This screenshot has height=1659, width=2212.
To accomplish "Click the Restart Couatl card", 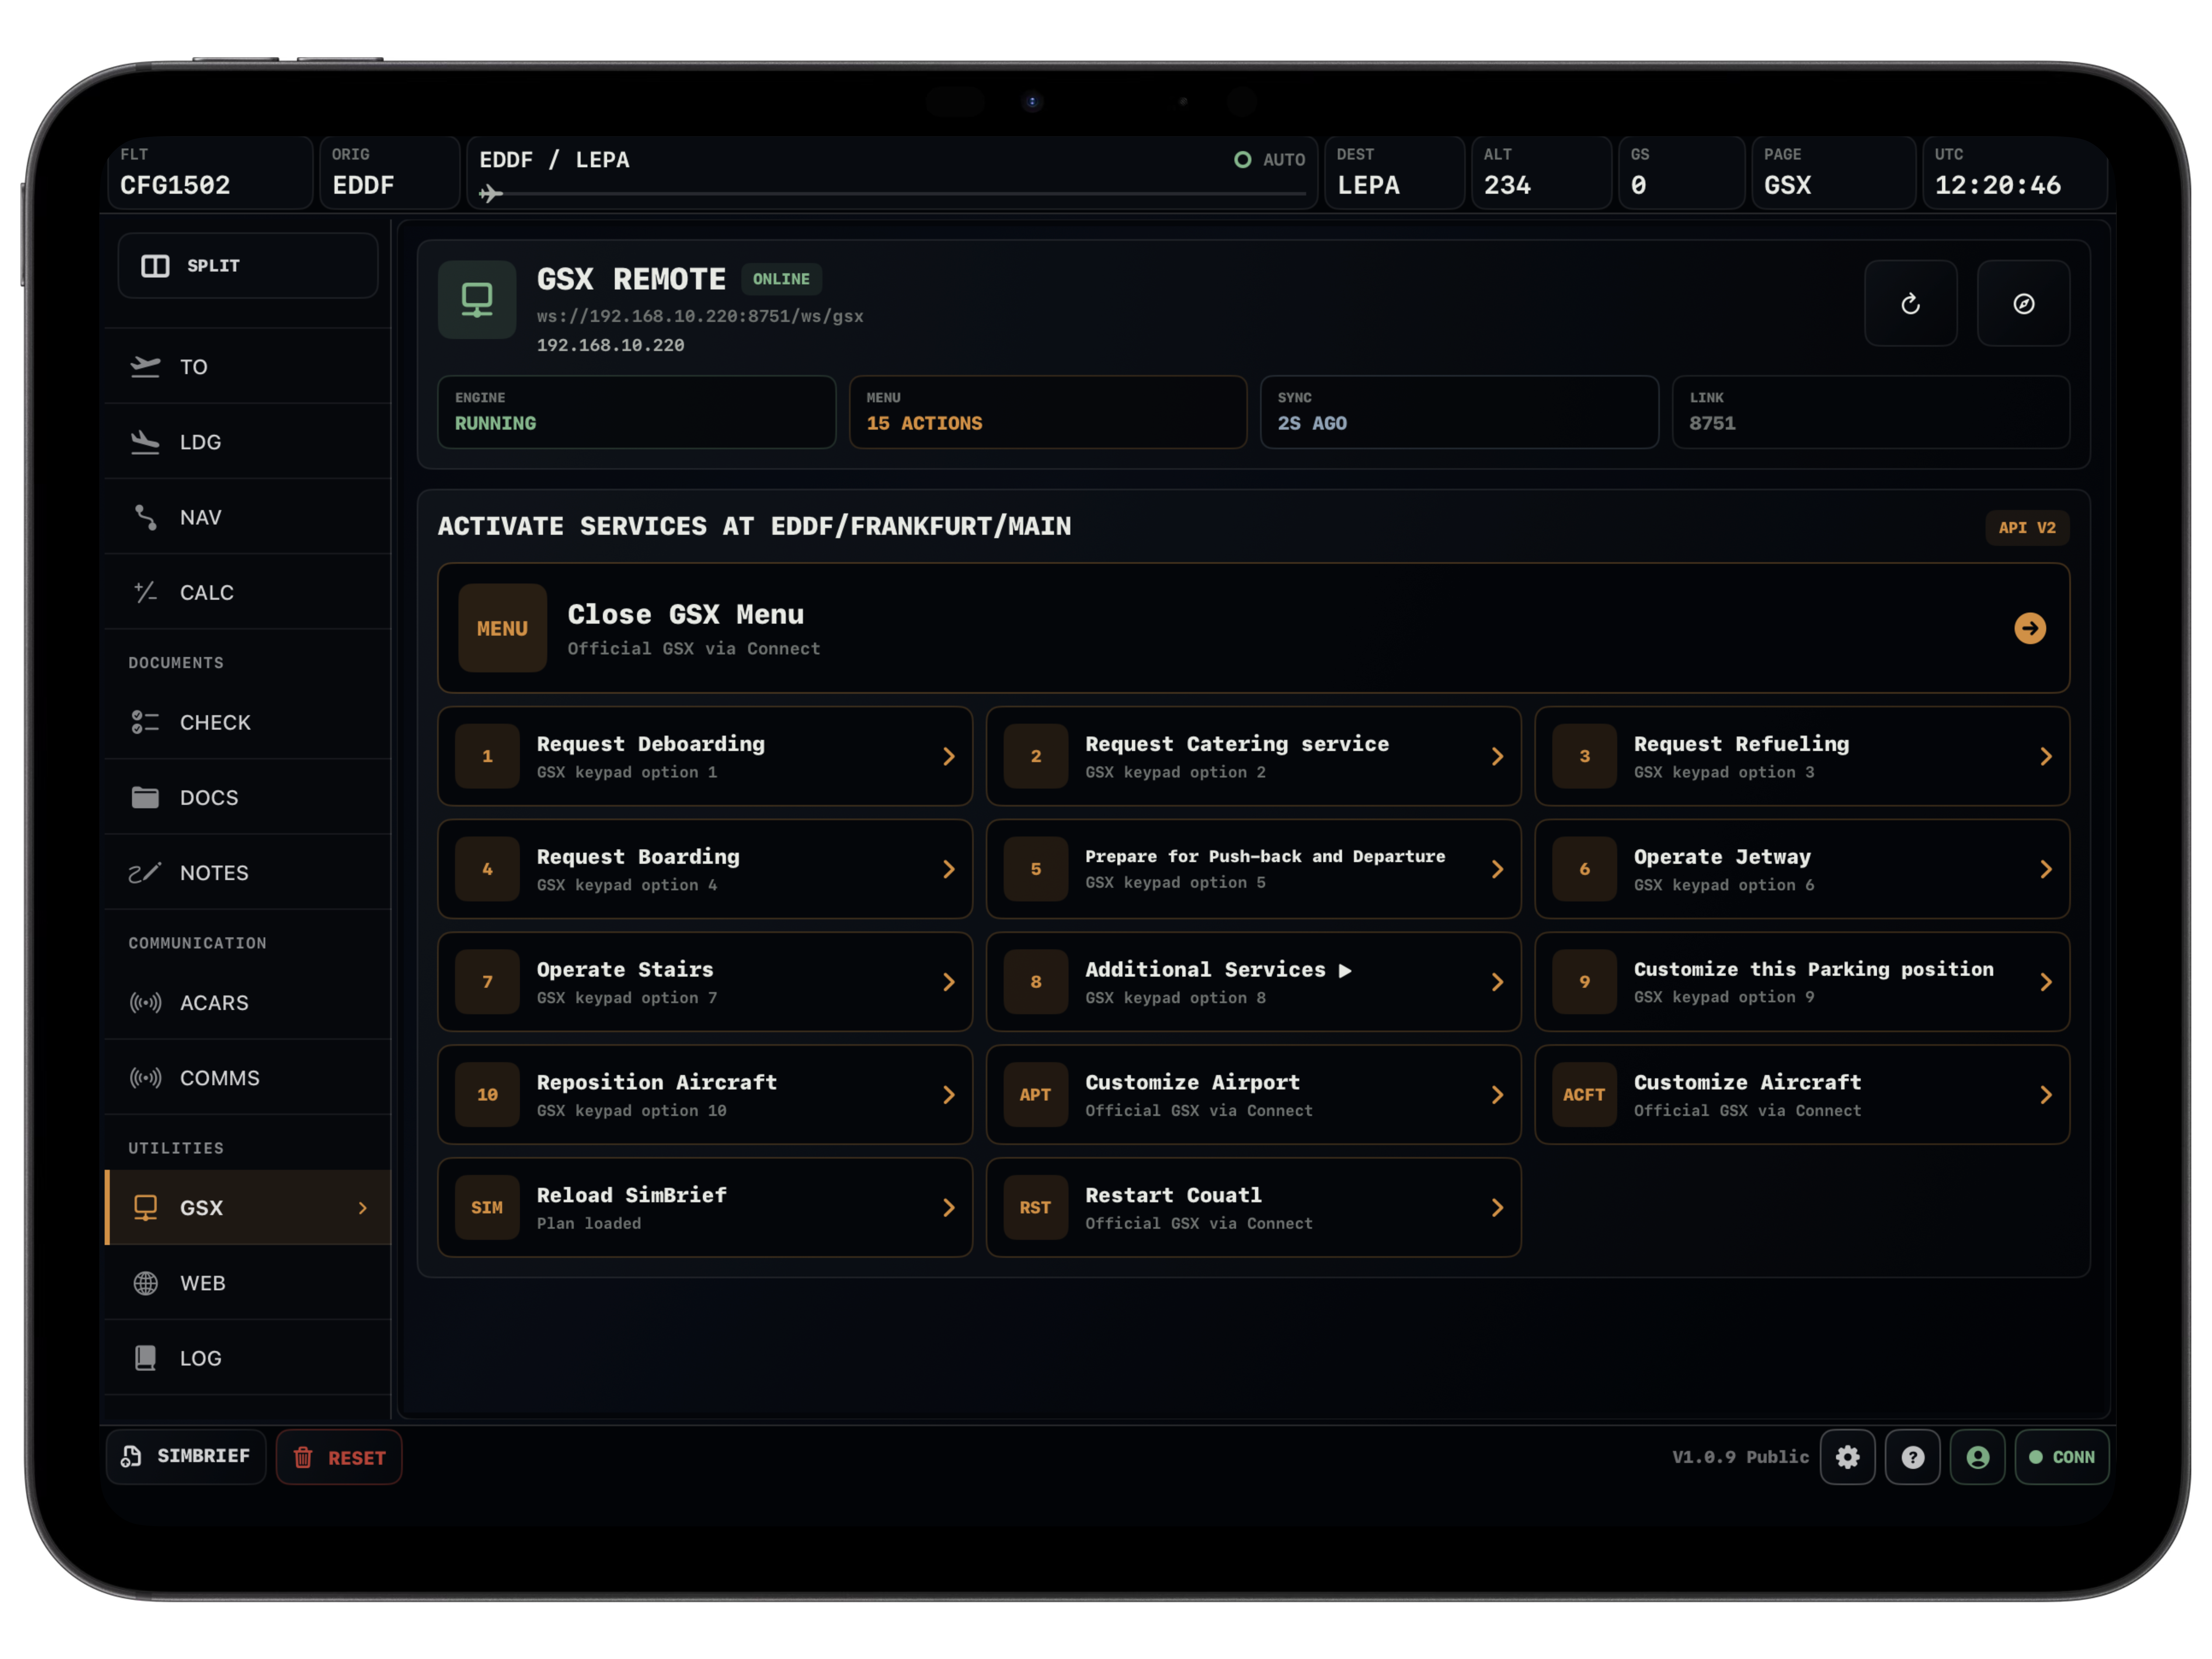I will [x=1253, y=1208].
